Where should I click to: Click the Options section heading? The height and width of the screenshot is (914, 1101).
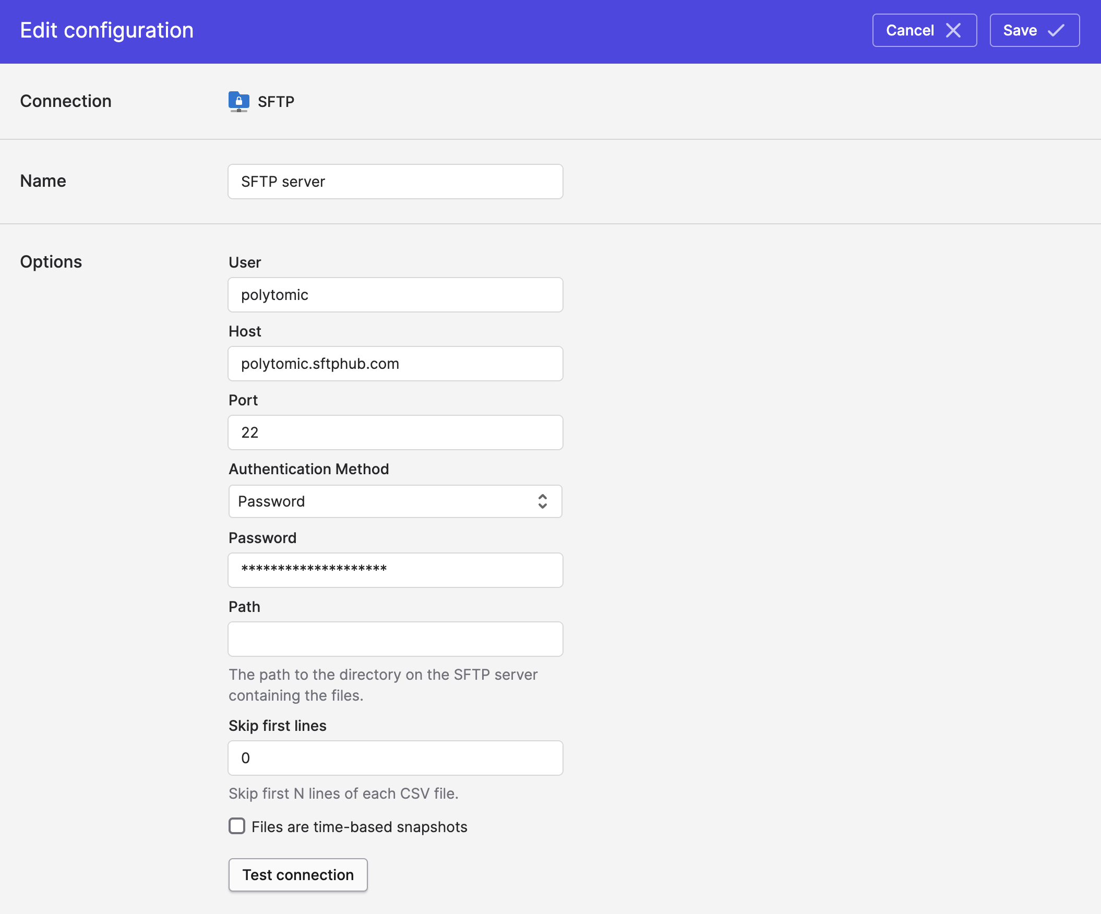click(51, 261)
